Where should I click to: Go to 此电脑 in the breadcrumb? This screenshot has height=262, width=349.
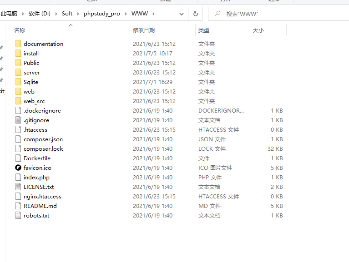tap(9, 14)
